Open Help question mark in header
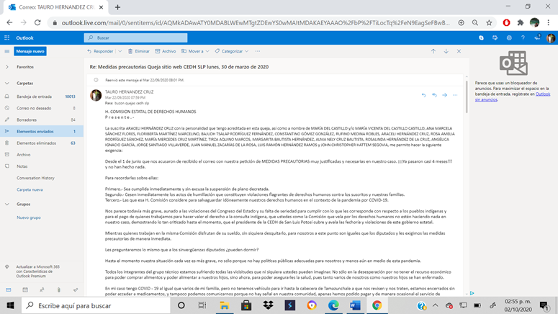This screenshot has width=558, height=314. [523, 37]
